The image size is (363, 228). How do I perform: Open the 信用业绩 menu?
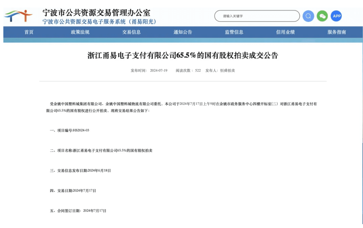tap(285, 32)
